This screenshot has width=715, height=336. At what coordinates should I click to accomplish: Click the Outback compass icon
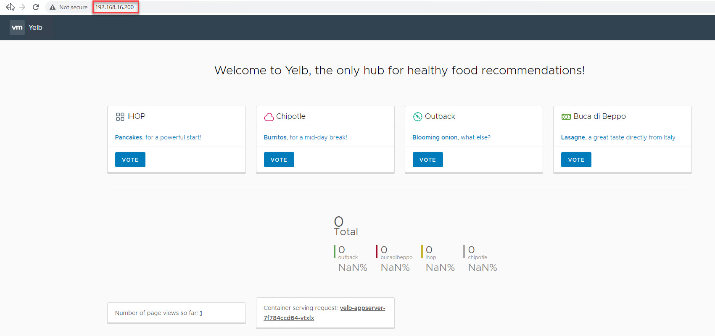[x=417, y=117]
